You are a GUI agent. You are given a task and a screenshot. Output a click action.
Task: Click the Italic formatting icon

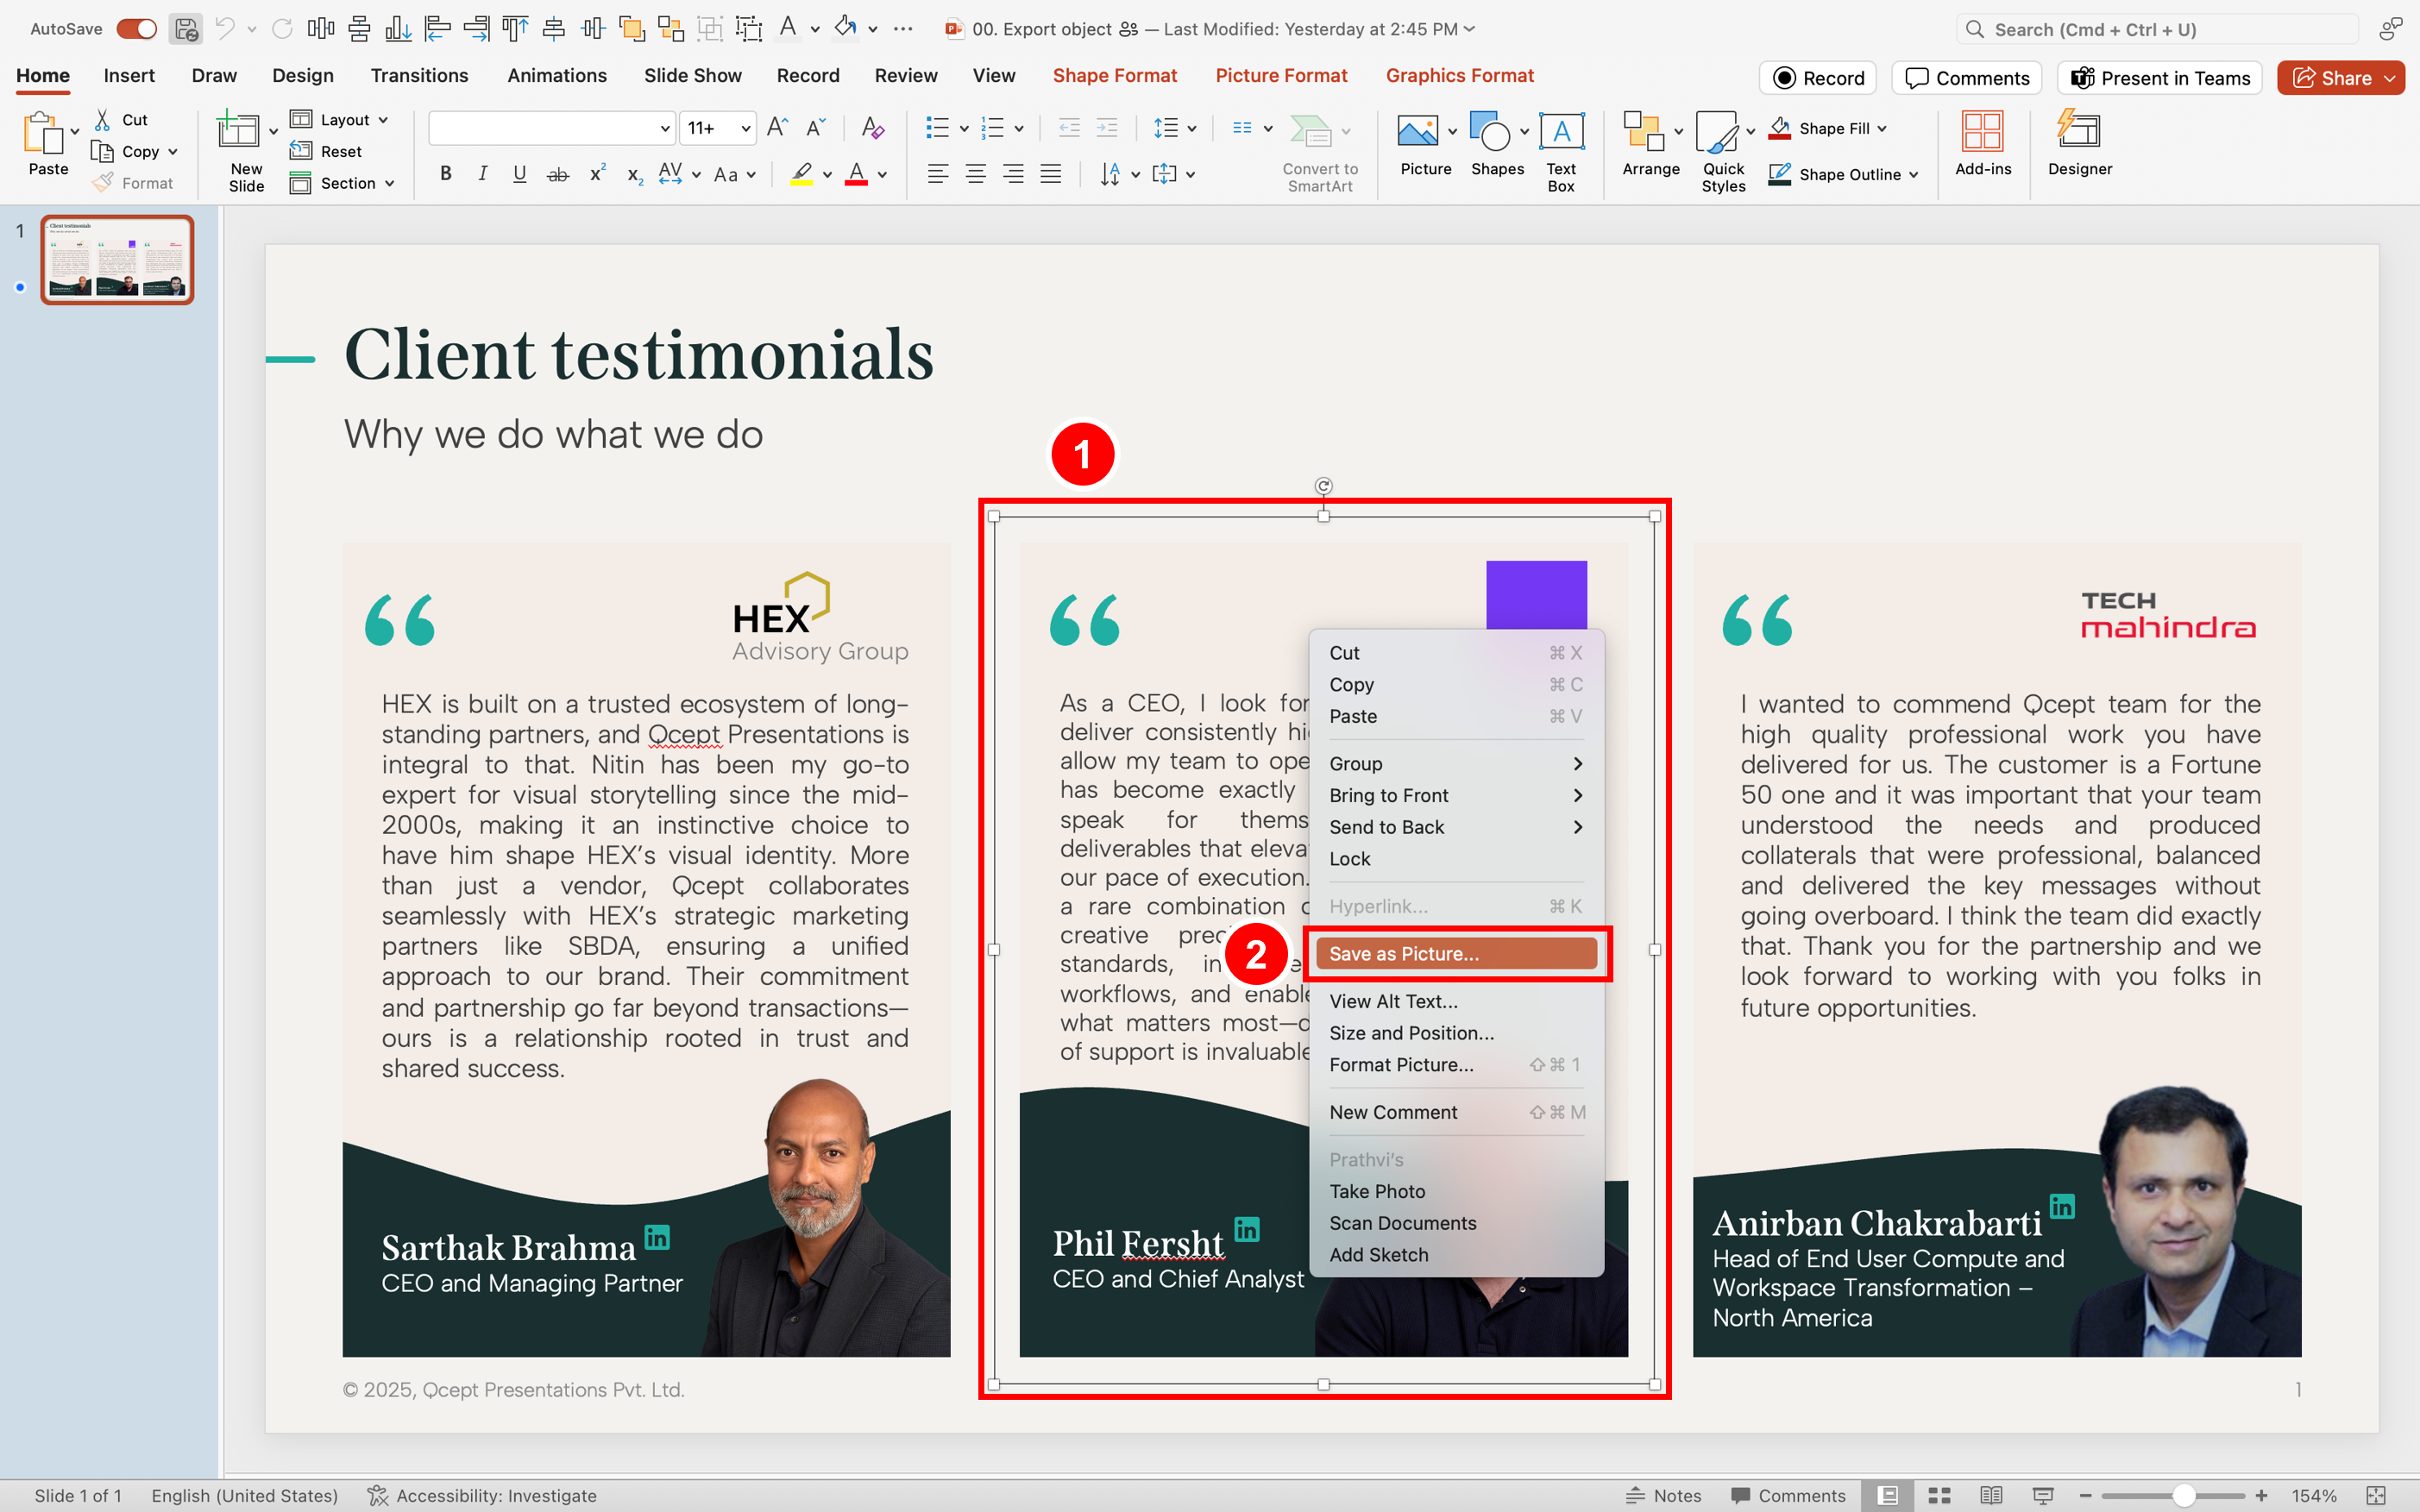coord(483,174)
